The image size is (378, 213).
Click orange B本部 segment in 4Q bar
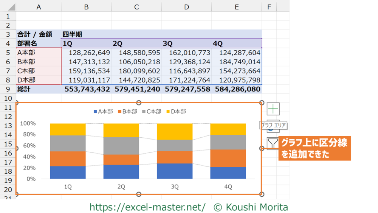[x=228, y=158]
